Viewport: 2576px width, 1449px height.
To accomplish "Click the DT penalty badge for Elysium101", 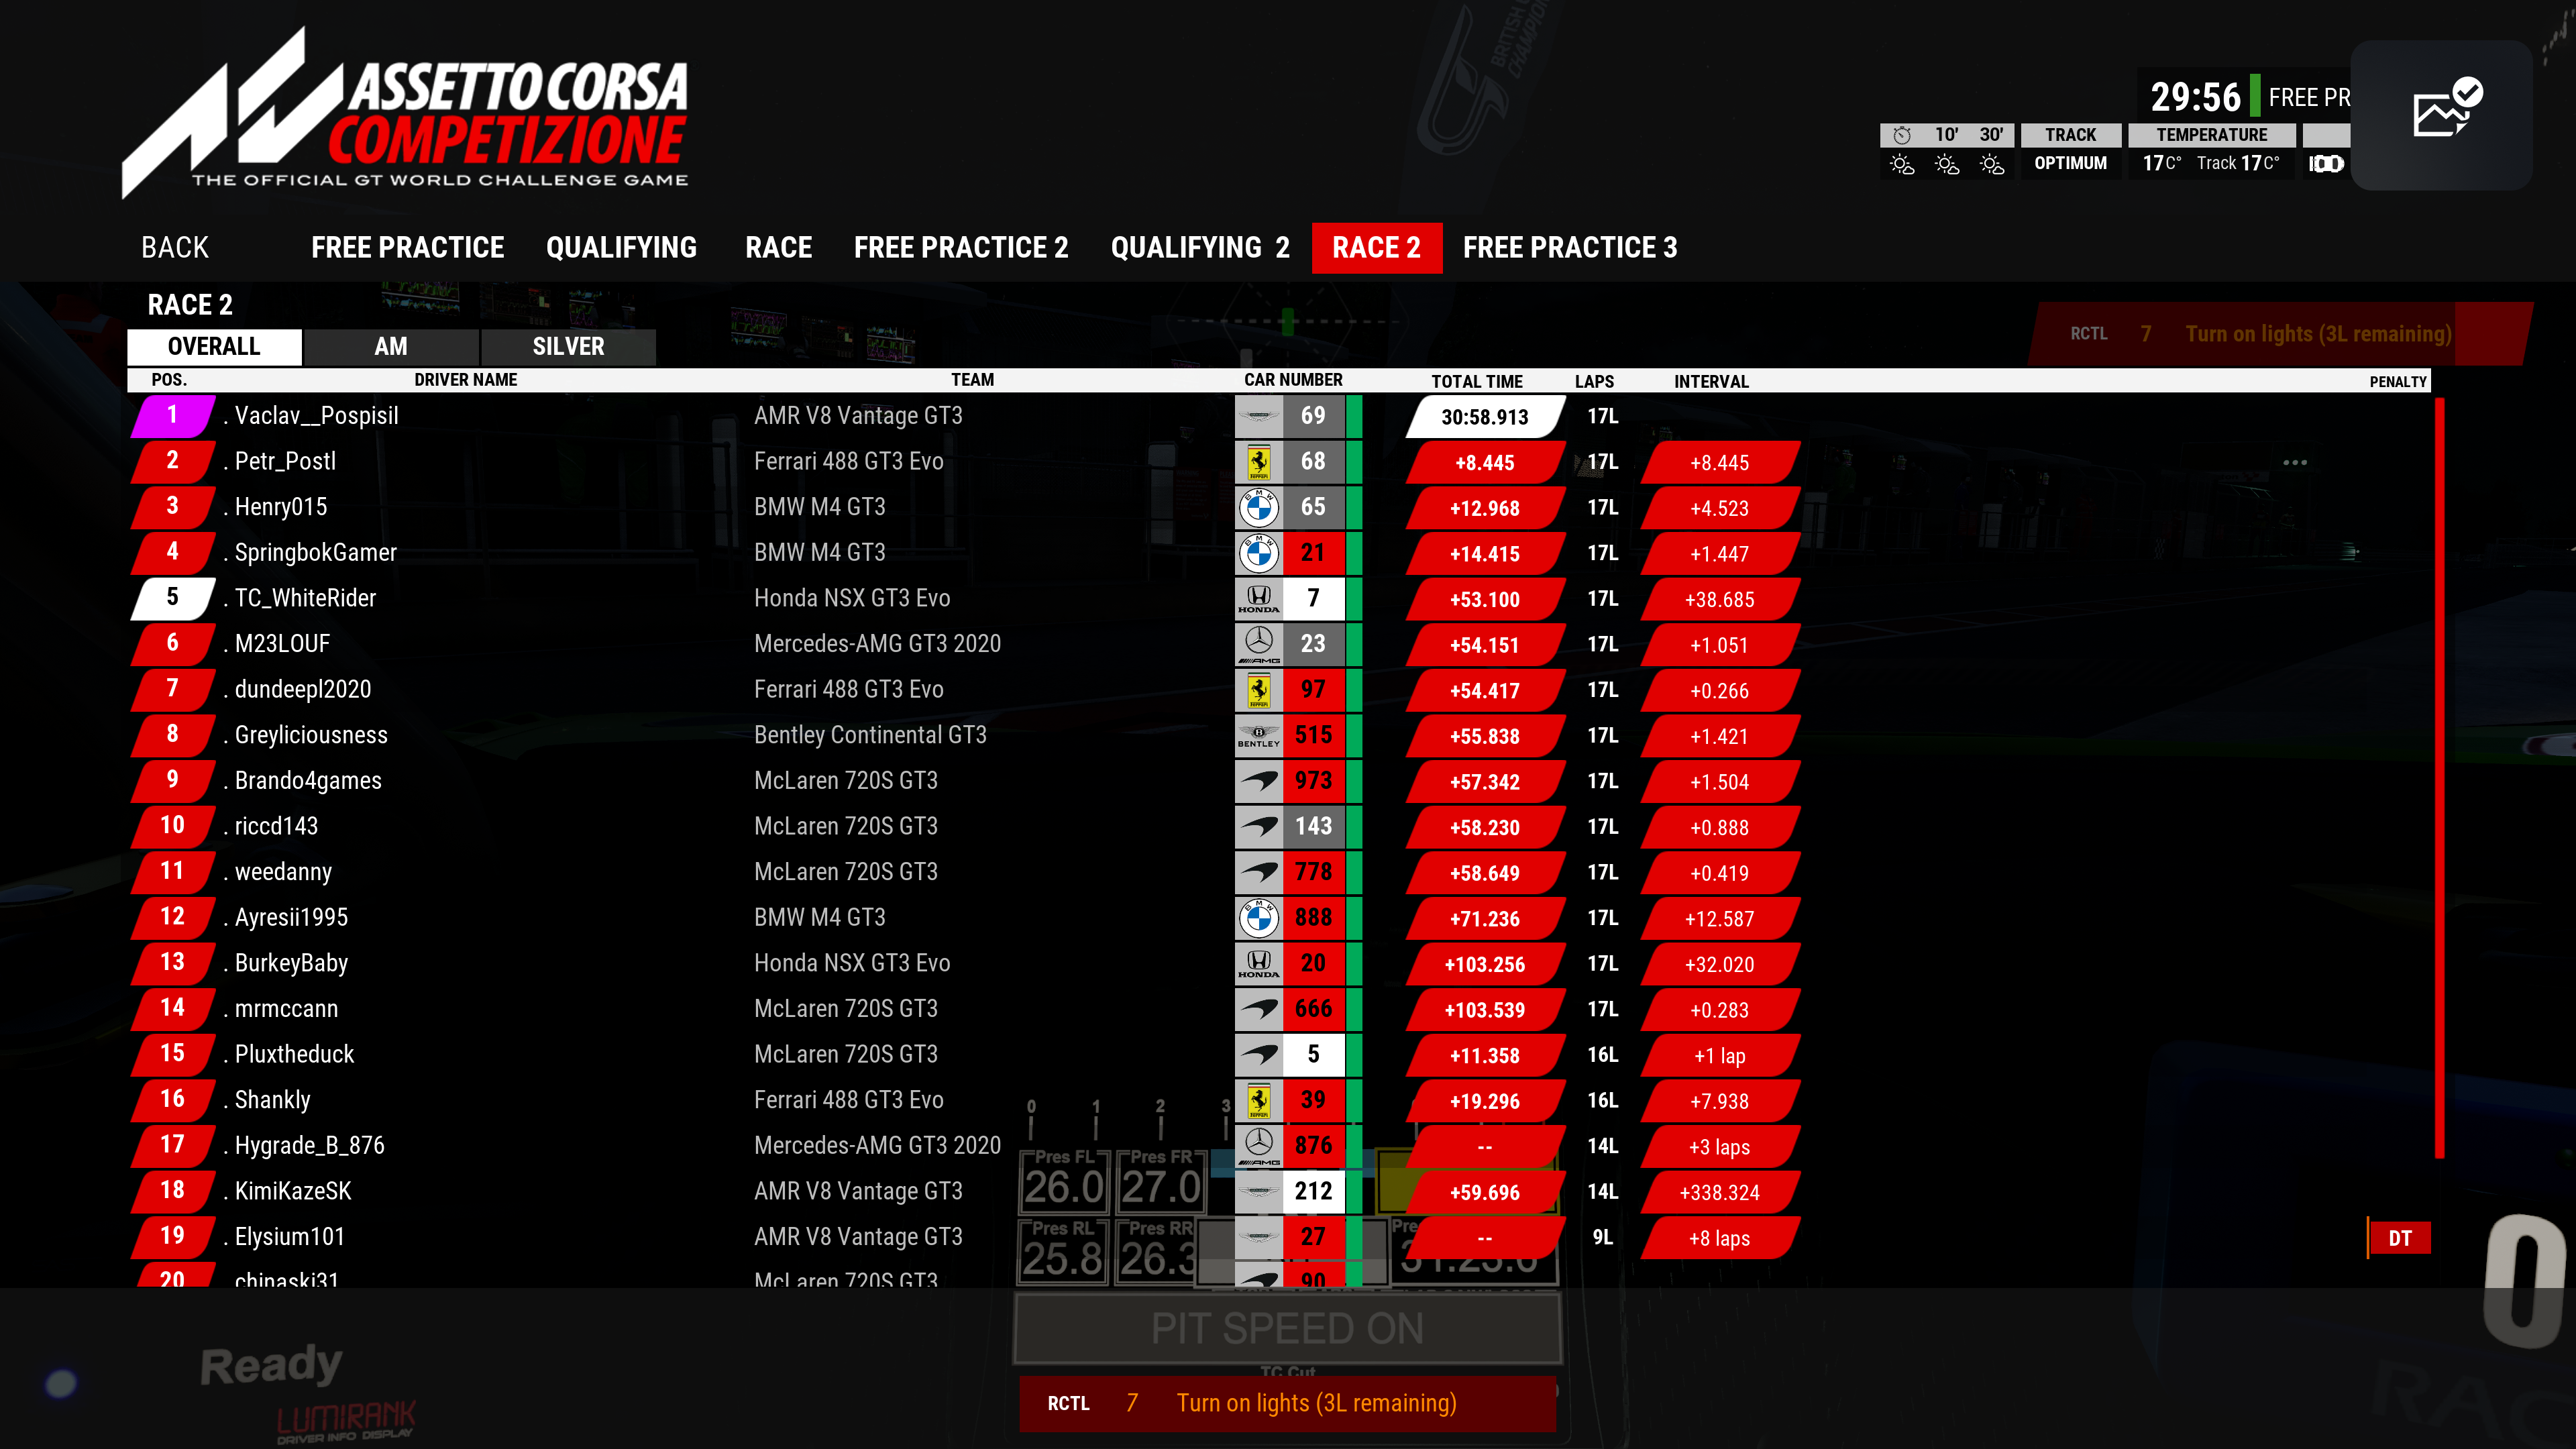I will click(2399, 1238).
